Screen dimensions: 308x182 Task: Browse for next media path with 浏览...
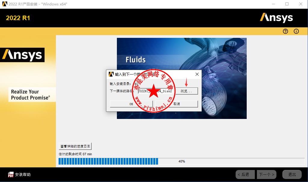186,91
